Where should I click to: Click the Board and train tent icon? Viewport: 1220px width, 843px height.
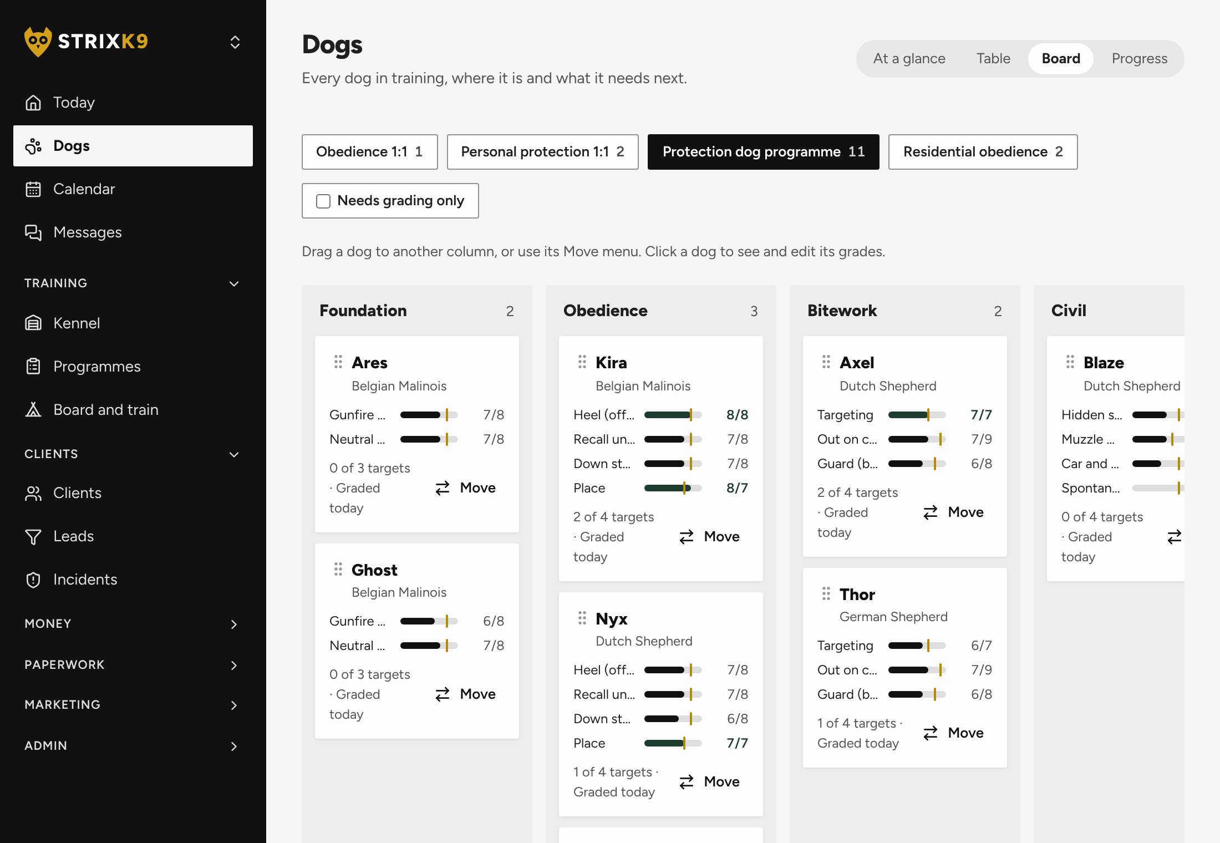coord(33,410)
